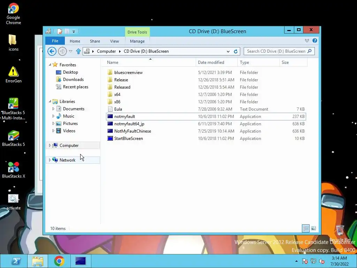This screenshot has height=268, width=357.
Task: Select the StartBlueScreen application icon
Action: pos(110,138)
